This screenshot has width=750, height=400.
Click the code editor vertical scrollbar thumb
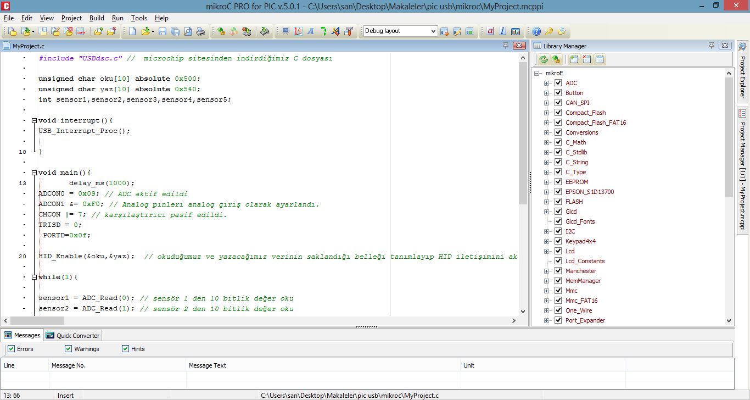523,132
